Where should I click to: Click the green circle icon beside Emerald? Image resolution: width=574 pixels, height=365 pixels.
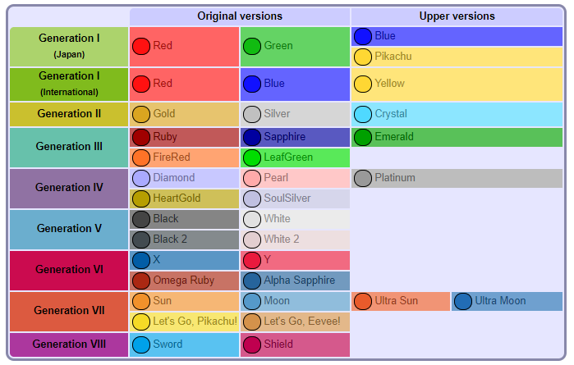tap(363, 137)
